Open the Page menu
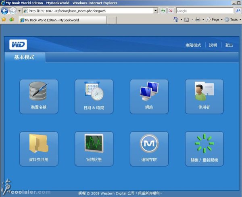Image resolution: width=242 pixels, height=197 pixels. [x=213, y=20]
